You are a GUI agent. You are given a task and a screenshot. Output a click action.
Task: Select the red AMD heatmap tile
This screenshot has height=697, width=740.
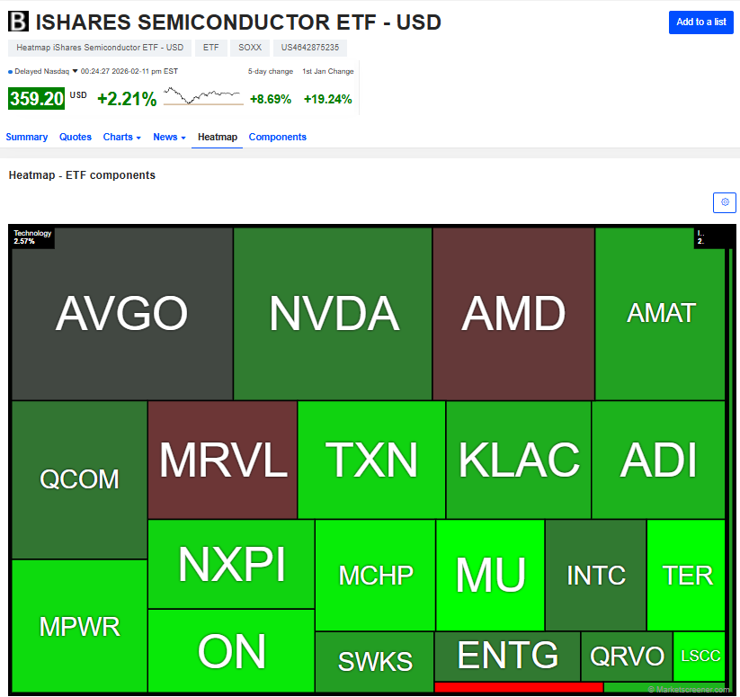tap(513, 314)
